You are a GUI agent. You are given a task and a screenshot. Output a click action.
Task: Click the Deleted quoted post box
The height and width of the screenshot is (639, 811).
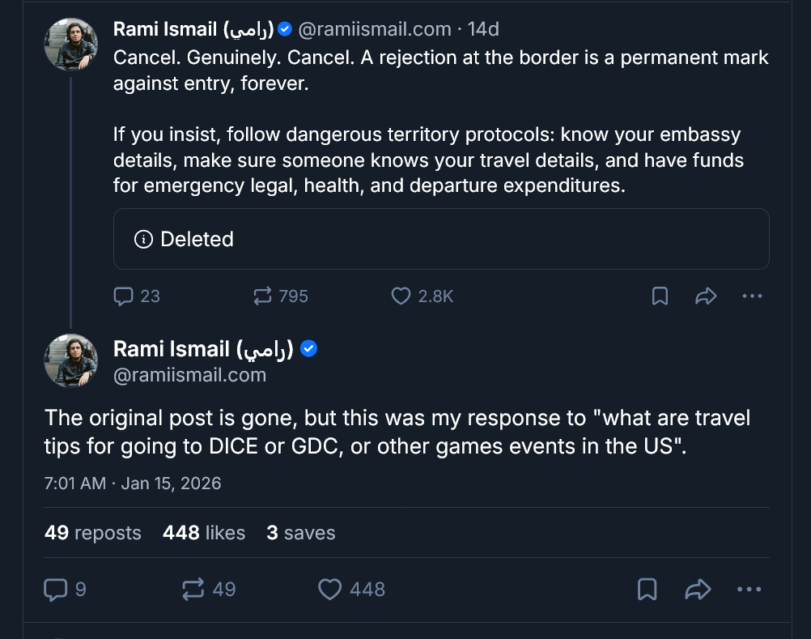point(440,239)
